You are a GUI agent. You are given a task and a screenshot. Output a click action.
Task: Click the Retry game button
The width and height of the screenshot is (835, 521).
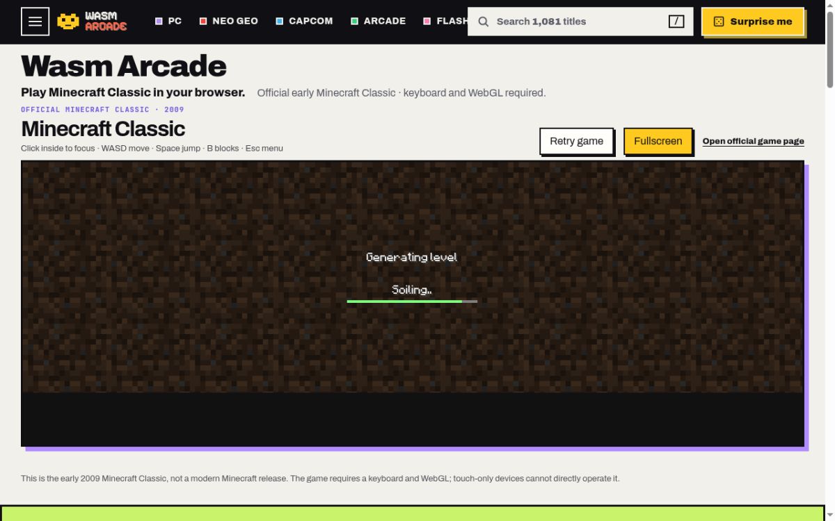pyautogui.click(x=576, y=141)
